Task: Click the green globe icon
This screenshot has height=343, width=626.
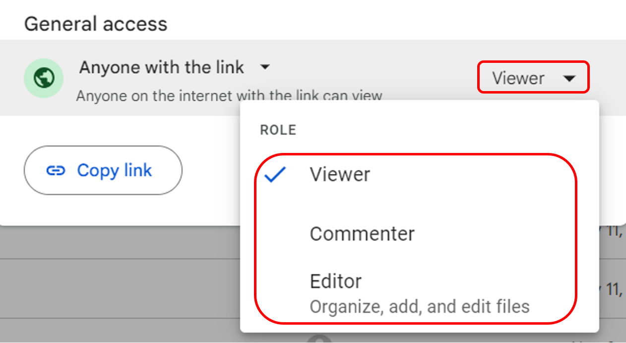Action: click(44, 78)
